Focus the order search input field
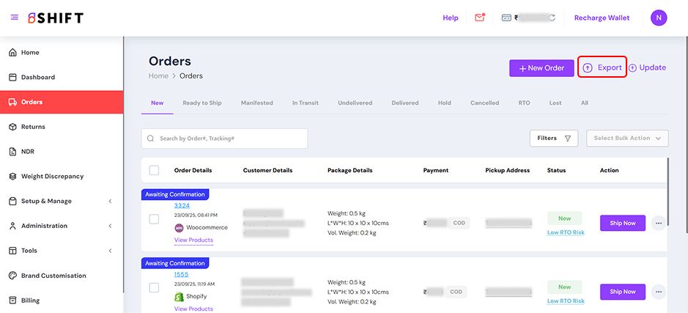 point(230,139)
